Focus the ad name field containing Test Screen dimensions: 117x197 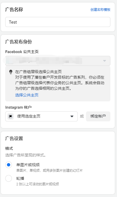(58, 22)
